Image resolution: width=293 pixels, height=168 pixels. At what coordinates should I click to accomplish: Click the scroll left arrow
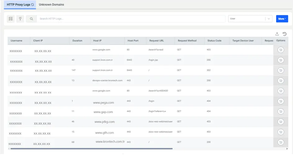pos(9,149)
